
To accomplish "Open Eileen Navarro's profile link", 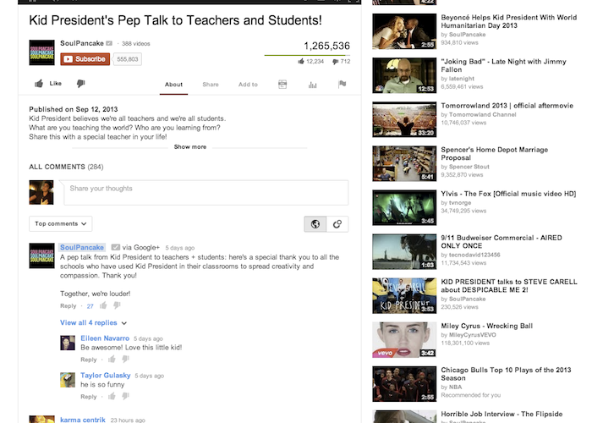I will 107,338.
